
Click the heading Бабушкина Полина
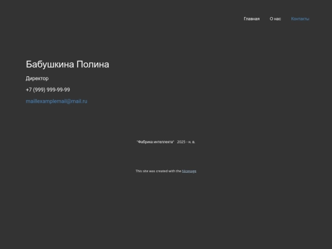(68, 65)
